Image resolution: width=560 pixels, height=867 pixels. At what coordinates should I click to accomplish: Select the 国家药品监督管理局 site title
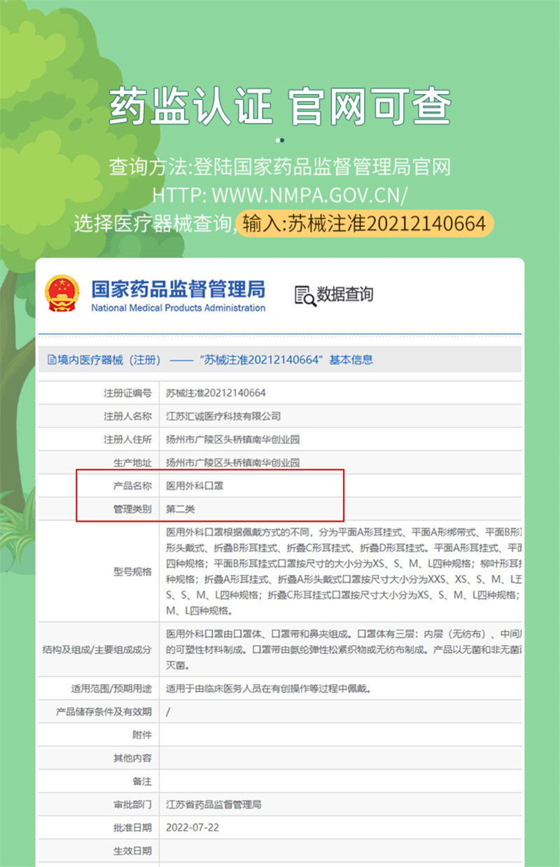point(178,288)
